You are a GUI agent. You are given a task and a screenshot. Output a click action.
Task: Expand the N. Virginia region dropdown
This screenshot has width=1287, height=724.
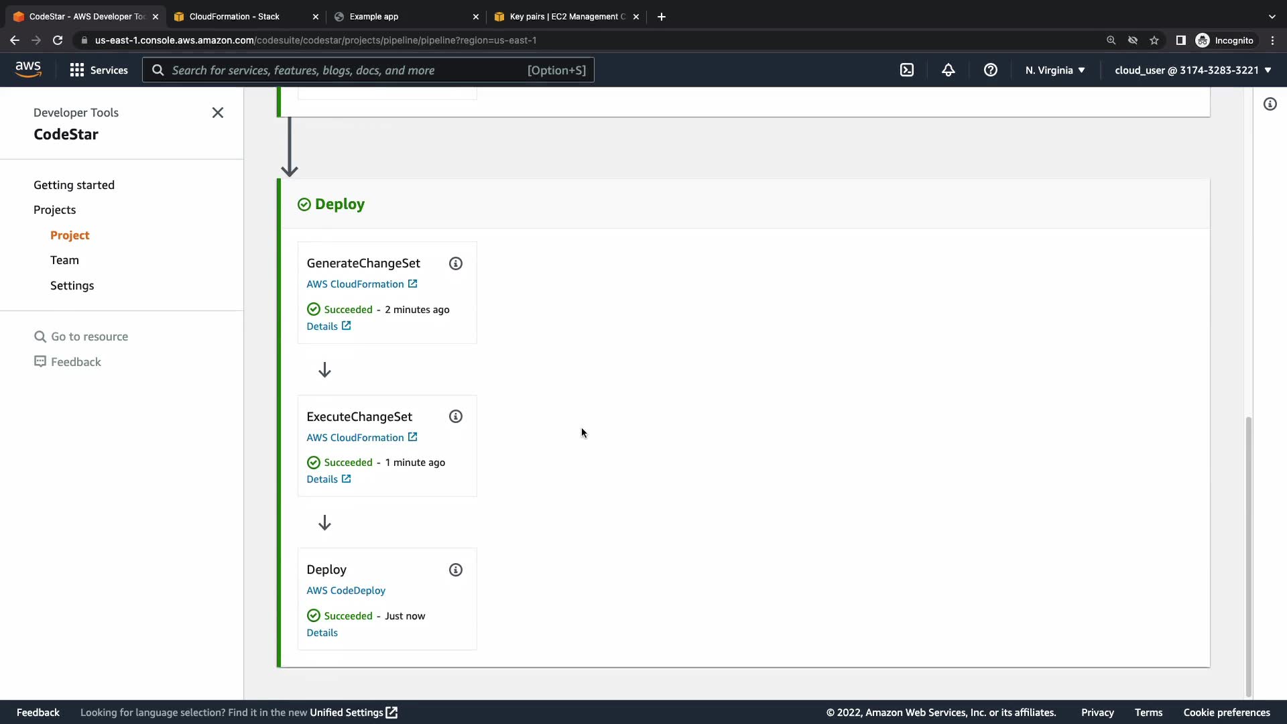click(1055, 70)
